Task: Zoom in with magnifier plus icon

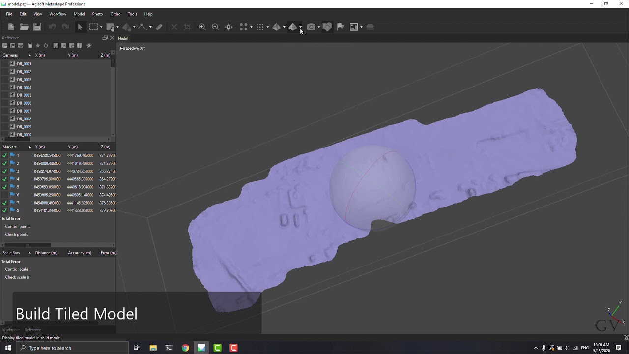Action: coord(202,27)
